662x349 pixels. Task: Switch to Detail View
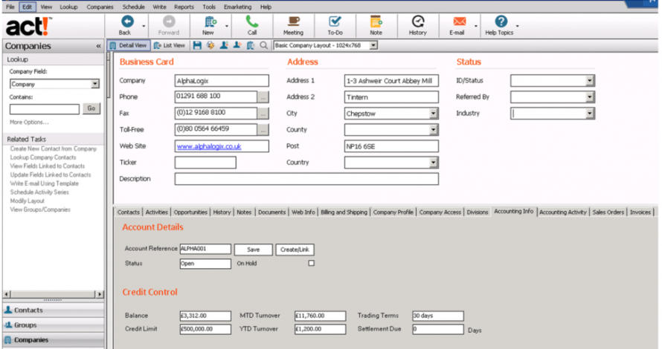tap(129, 45)
